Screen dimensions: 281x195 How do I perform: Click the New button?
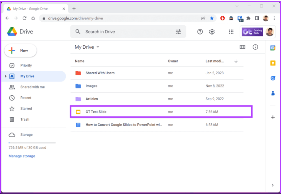[20, 50]
